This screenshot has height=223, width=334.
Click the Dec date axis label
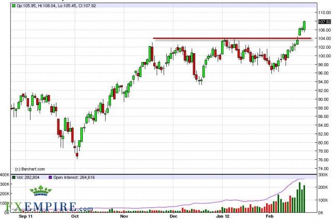tap(173, 216)
